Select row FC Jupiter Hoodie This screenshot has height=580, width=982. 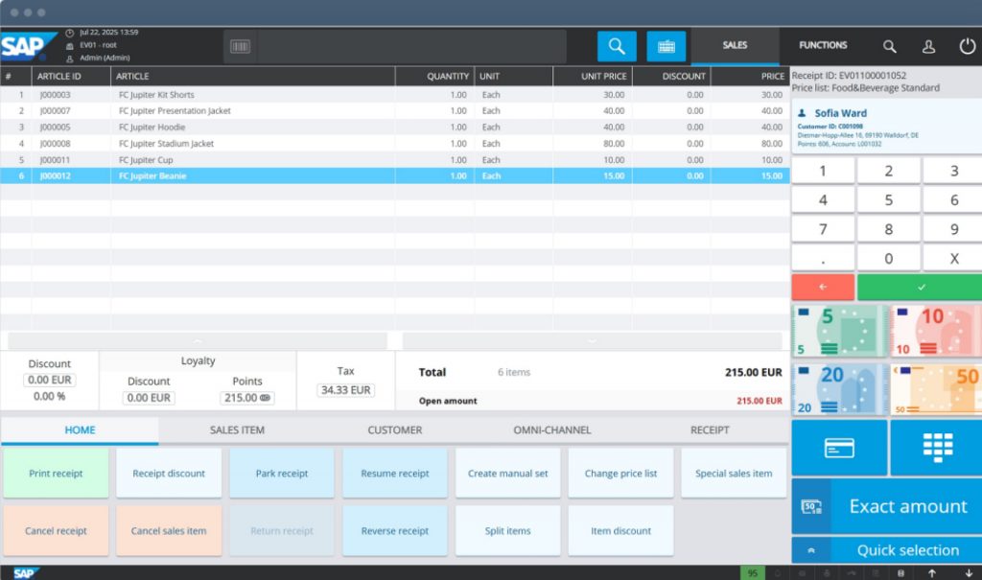394,128
